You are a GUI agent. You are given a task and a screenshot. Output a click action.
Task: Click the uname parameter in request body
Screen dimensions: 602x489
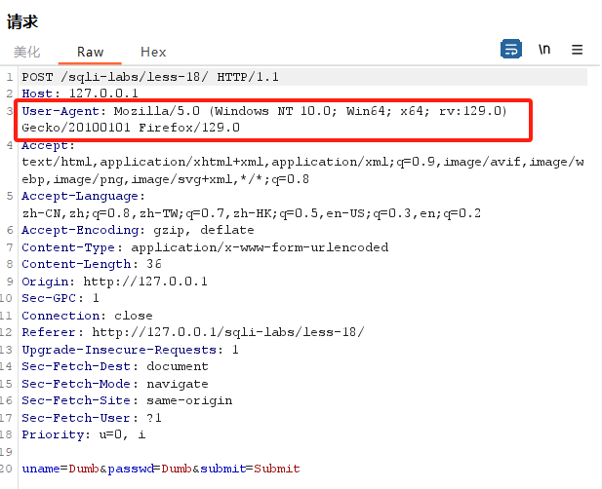pos(41,469)
